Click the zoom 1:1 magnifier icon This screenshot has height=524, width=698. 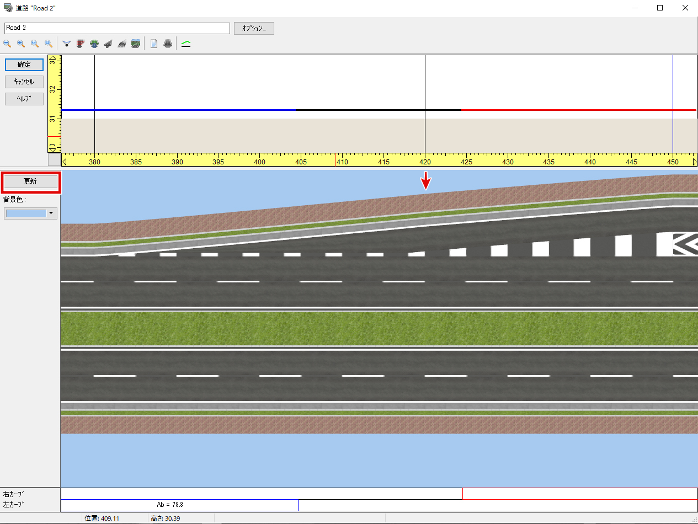(x=35, y=43)
